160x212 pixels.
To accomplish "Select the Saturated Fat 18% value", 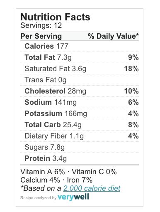I will pyautogui.click(x=131, y=69).
